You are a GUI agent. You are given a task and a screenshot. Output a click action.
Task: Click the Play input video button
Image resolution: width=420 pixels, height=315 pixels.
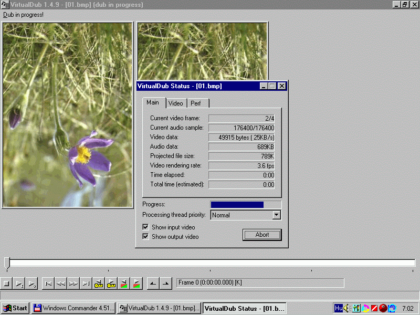pyautogui.click(x=19, y=283)
